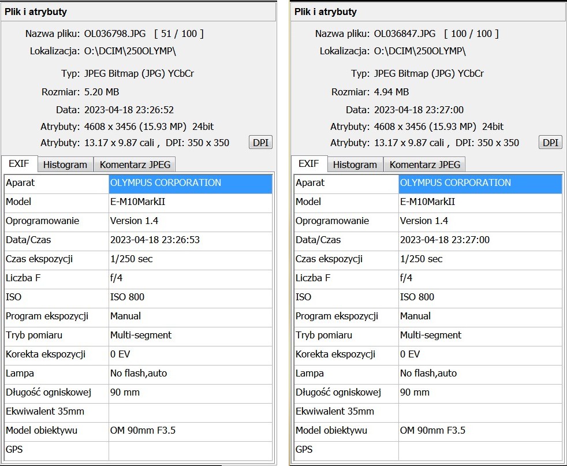
Task: Select highlighted OLYMPUS CORPORATION cell for OL036798.JPG
Action: click(190, 183)
